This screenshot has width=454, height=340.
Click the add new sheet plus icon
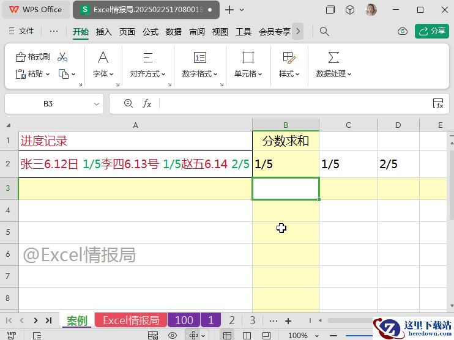pyautogui.click(x=288, y=320)
